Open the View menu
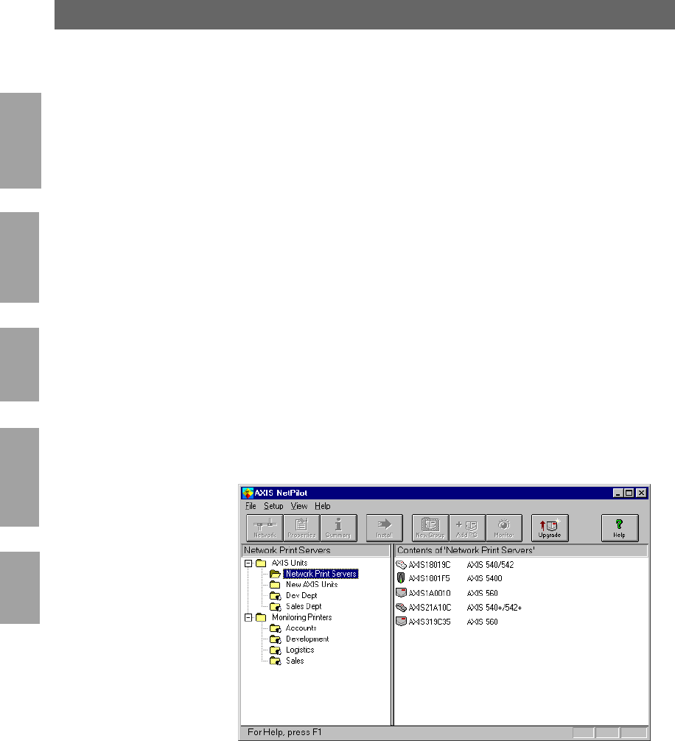This screenshot has width=675, height=741. tap(298, 506)
